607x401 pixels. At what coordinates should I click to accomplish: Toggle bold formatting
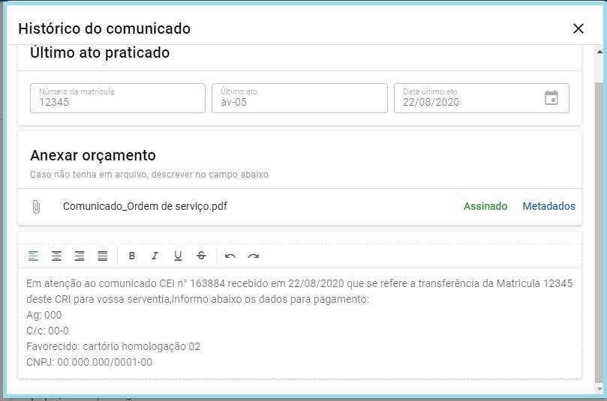(131, 256)
